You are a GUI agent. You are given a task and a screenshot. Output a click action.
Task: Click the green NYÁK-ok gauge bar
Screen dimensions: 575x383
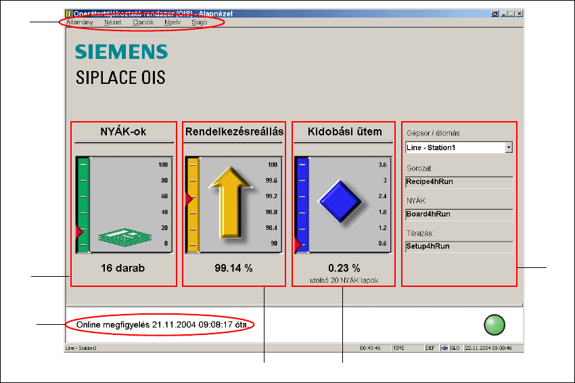pos(83,205)
